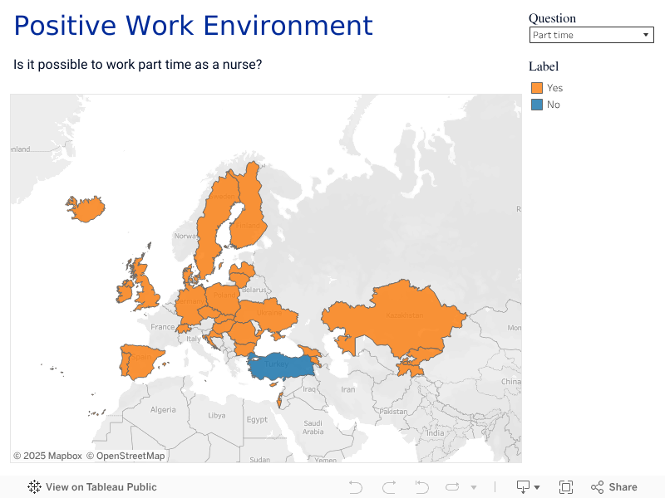Select the No legend label
The image size is (665, 498).
pos(553,105)
